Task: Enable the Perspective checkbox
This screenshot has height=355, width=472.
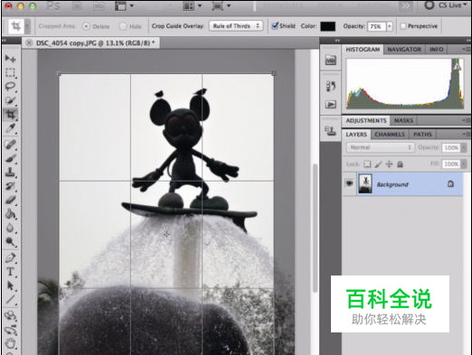Action: 403,26
